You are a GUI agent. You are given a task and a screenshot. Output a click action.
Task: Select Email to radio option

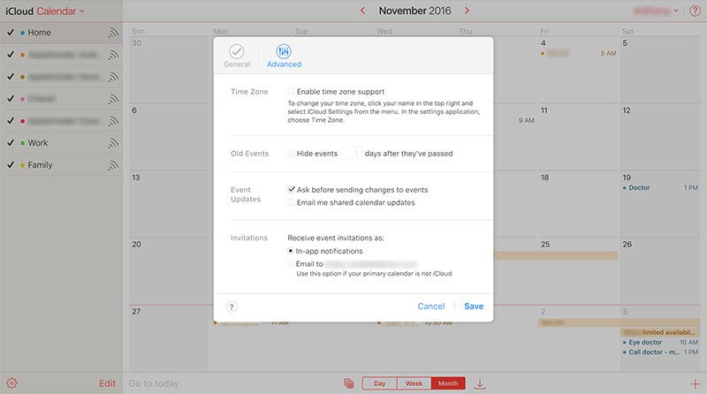pos(291,264)
